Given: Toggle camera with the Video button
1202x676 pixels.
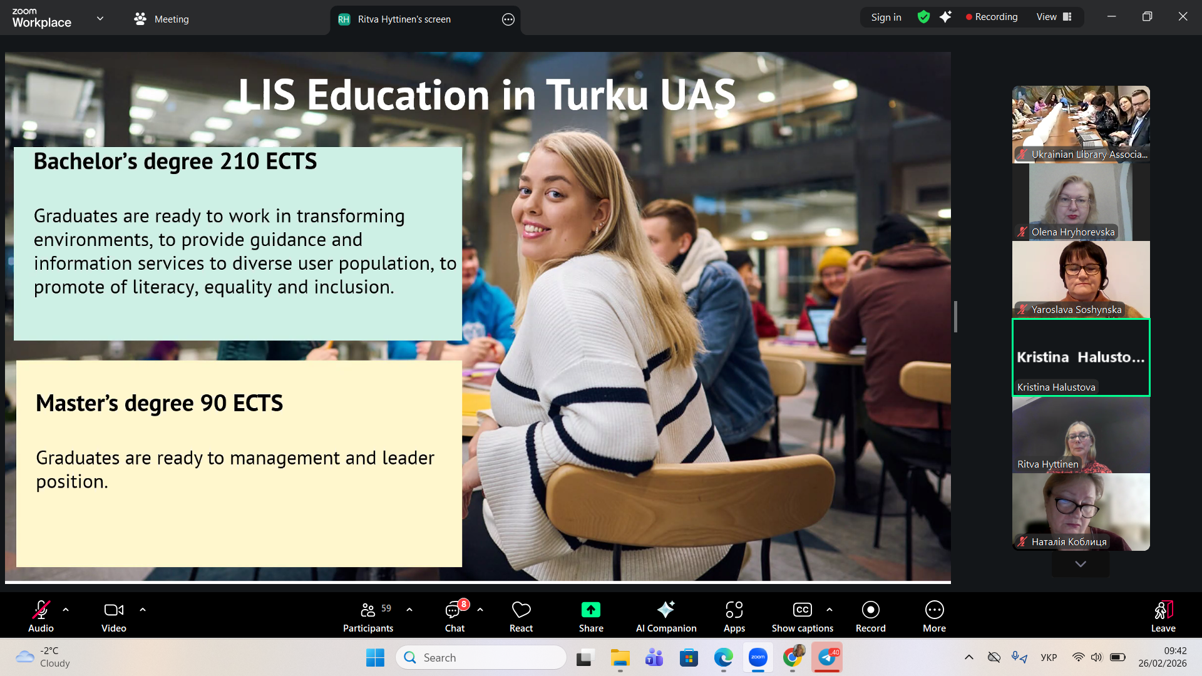Looking at the screenshot, I should tap(113, 617).
